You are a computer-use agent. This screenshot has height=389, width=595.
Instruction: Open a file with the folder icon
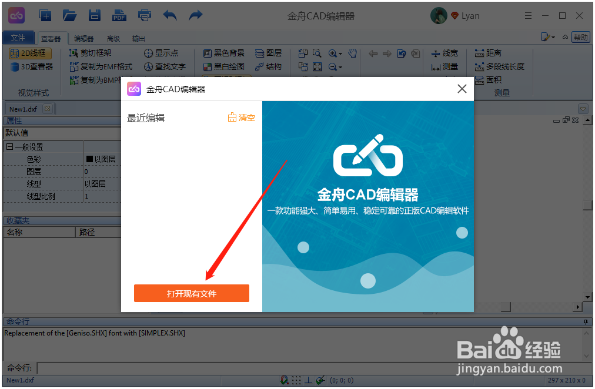tap(69, 15)
